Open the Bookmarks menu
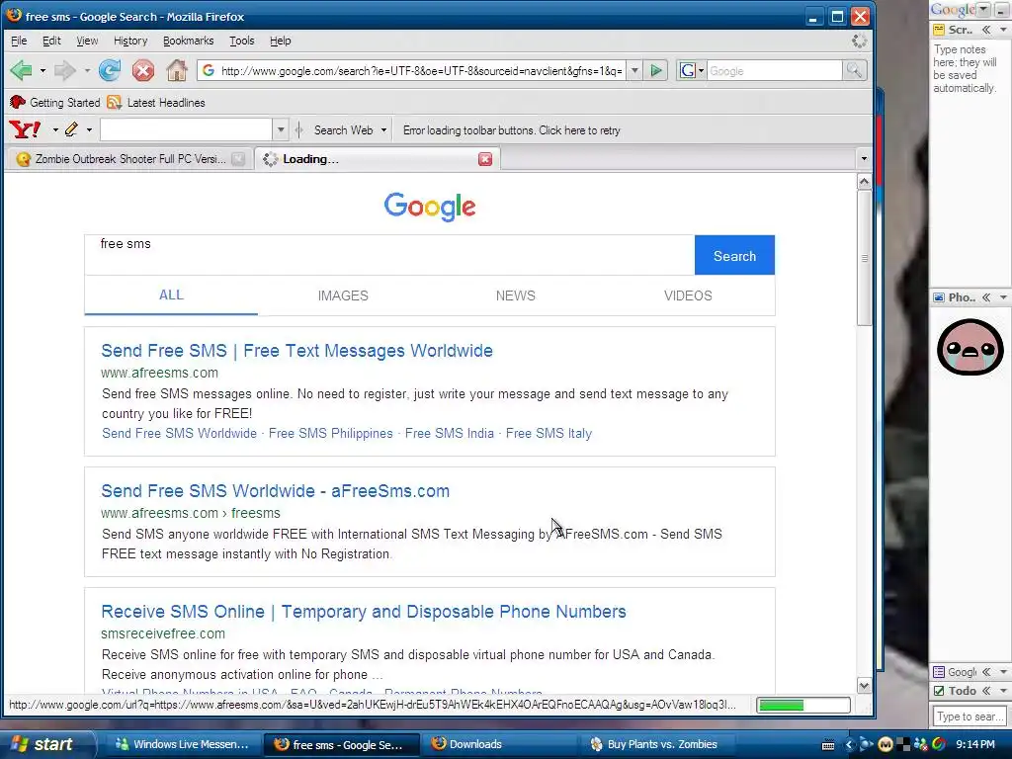1012x759 pixels. (188, 41)
